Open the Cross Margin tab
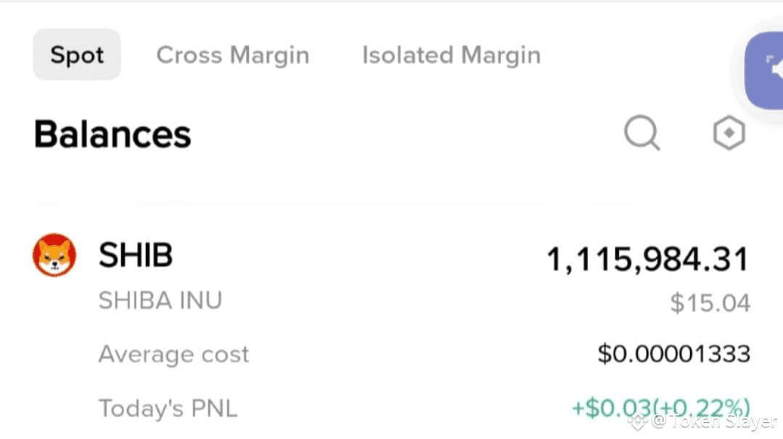The image size is (783, 439). [233, 55]
